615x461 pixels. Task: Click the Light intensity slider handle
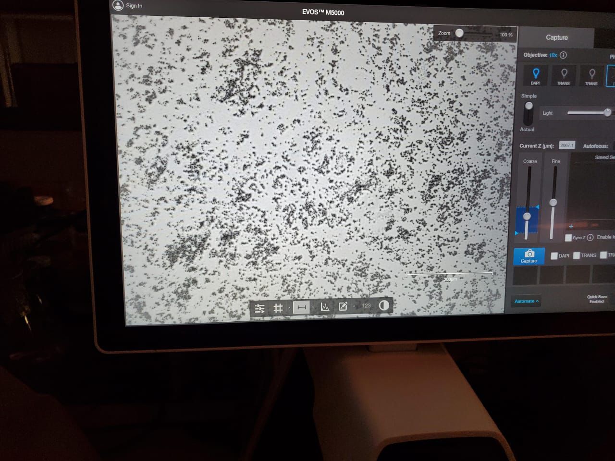607,112
